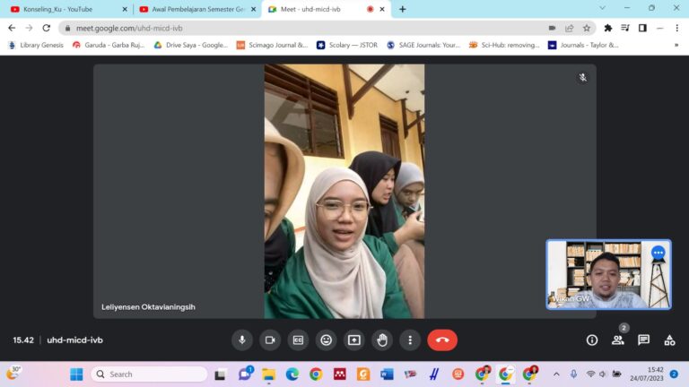Mute the microphone in Meet

tap(241, 340)
